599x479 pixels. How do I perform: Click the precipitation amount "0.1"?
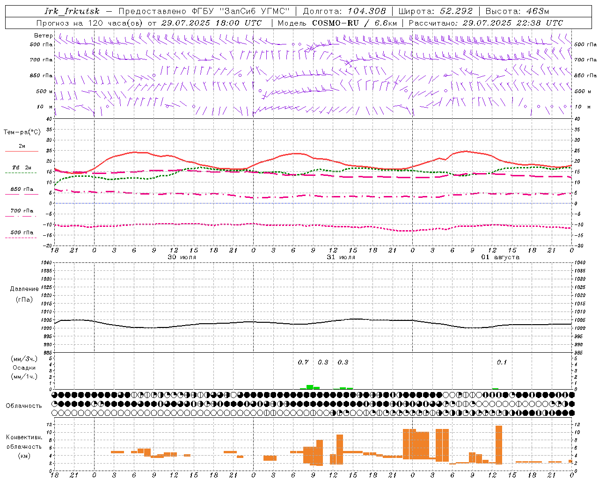[x=502, y=362]
